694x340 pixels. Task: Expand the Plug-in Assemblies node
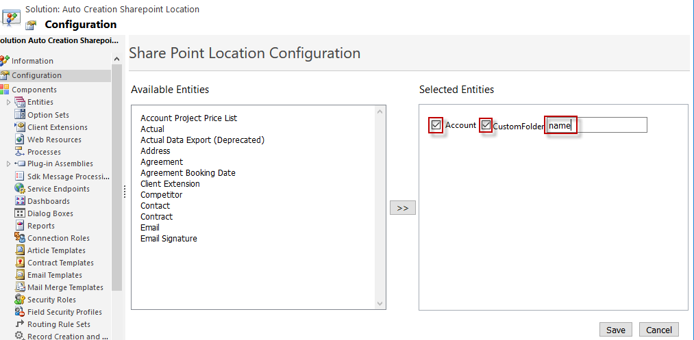tap(9, 164)
